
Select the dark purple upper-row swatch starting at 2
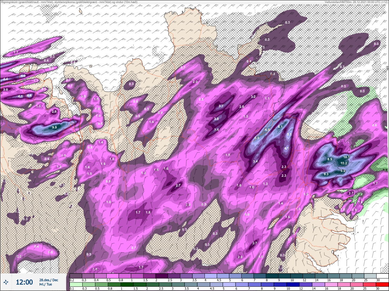pyautogui.click(x=162, y=276)
